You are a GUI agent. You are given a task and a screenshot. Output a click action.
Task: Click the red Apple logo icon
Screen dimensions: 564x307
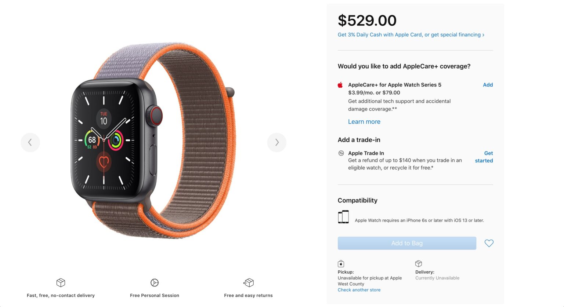click(340, 85)
